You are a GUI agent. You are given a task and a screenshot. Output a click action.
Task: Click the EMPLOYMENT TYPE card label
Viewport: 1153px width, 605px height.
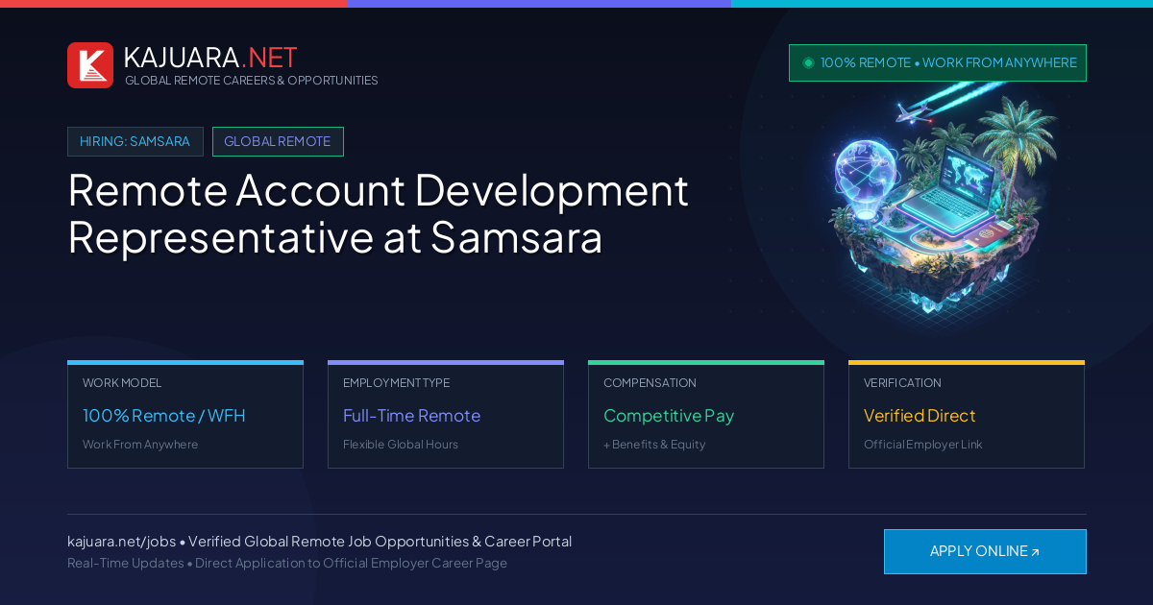pos(396,383)
